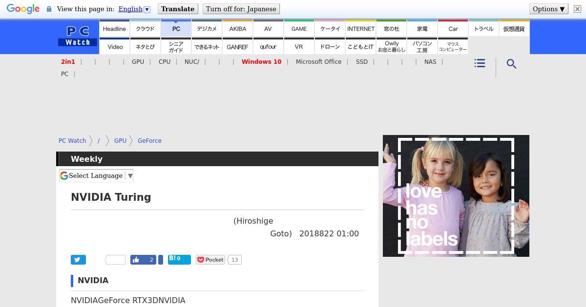Open the AKIBA tab
Viewport: 586px width, 307px height.
(x=237, y=28)
